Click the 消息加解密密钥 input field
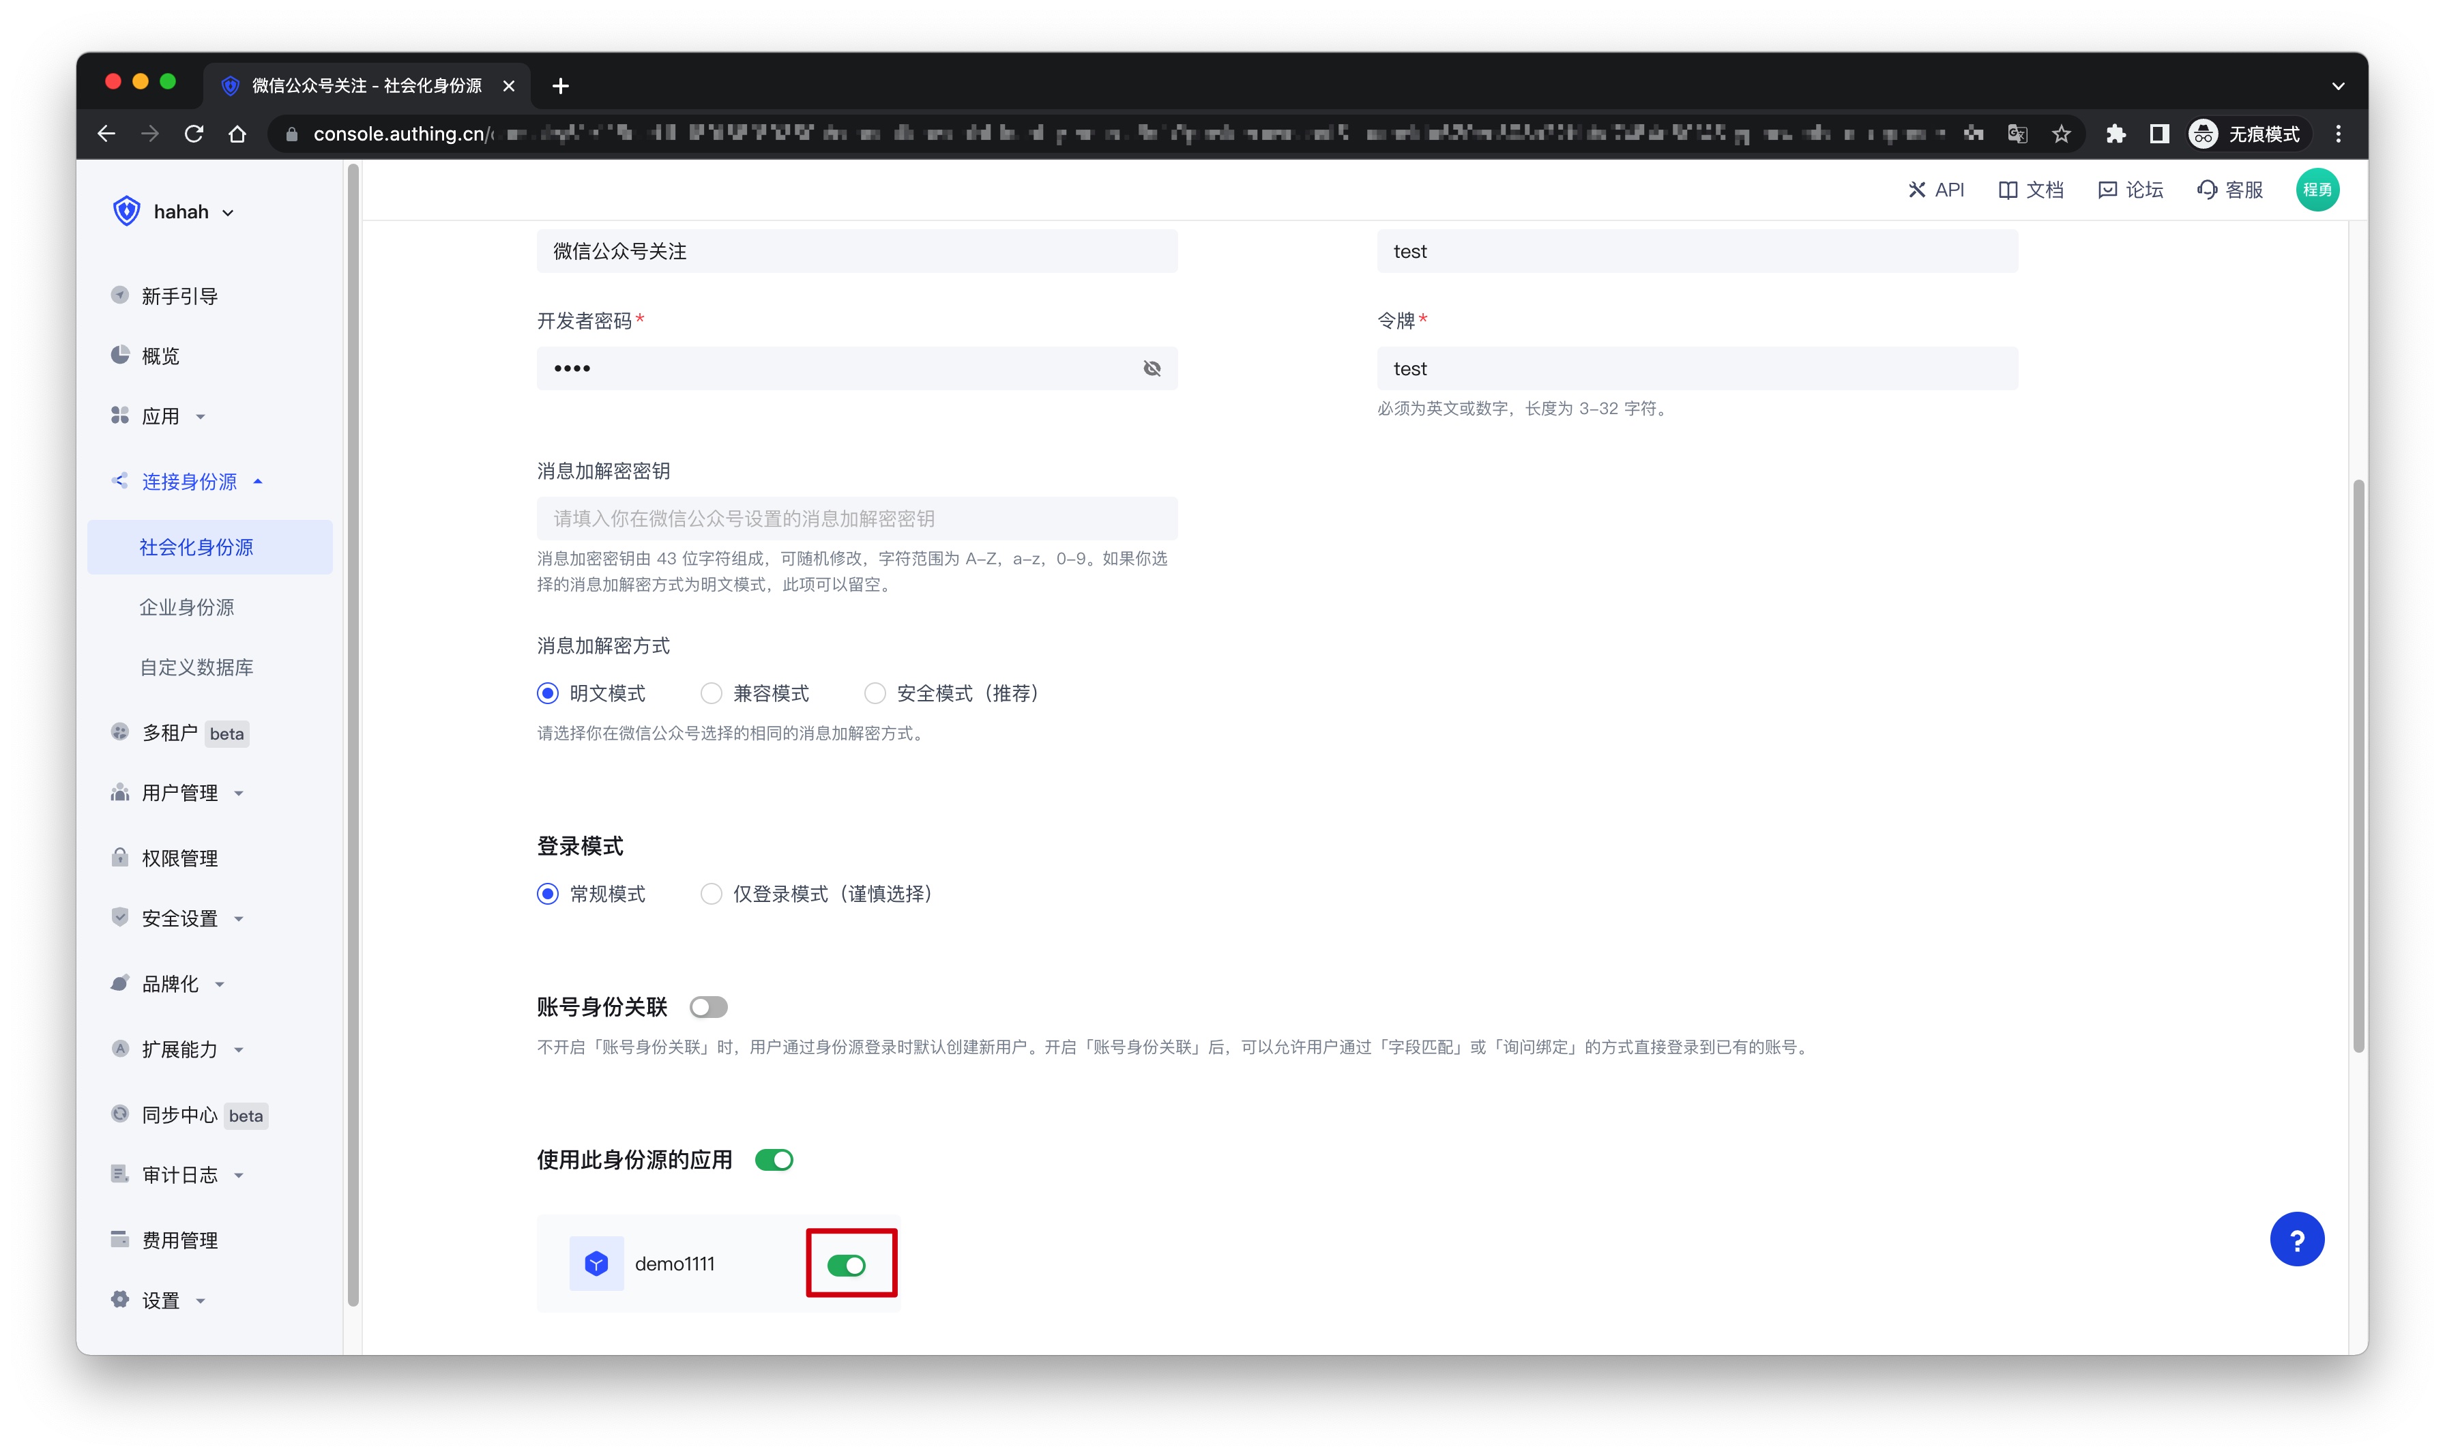The image size is (2445, 1456). (856, 518)
